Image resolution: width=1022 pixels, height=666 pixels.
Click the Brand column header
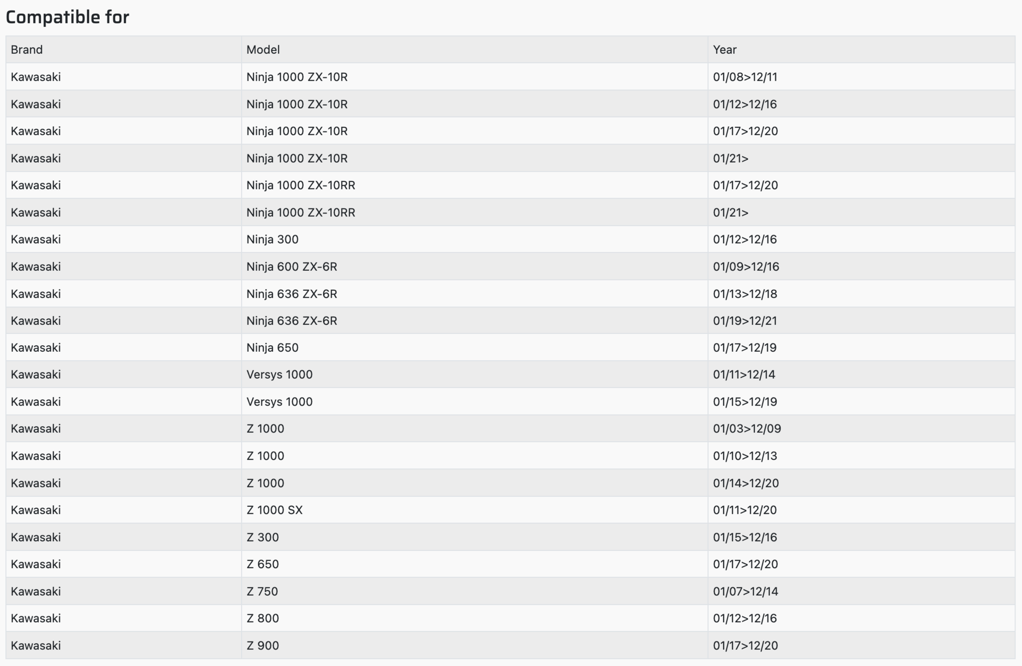(x=27, y=49)
